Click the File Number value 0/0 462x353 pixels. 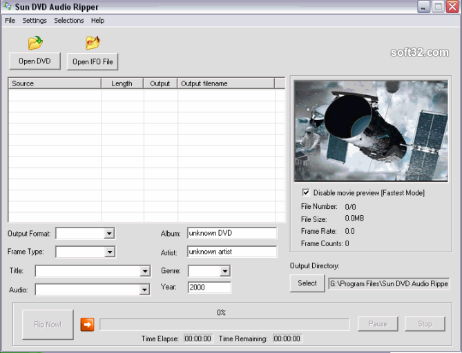pos(350,207)
